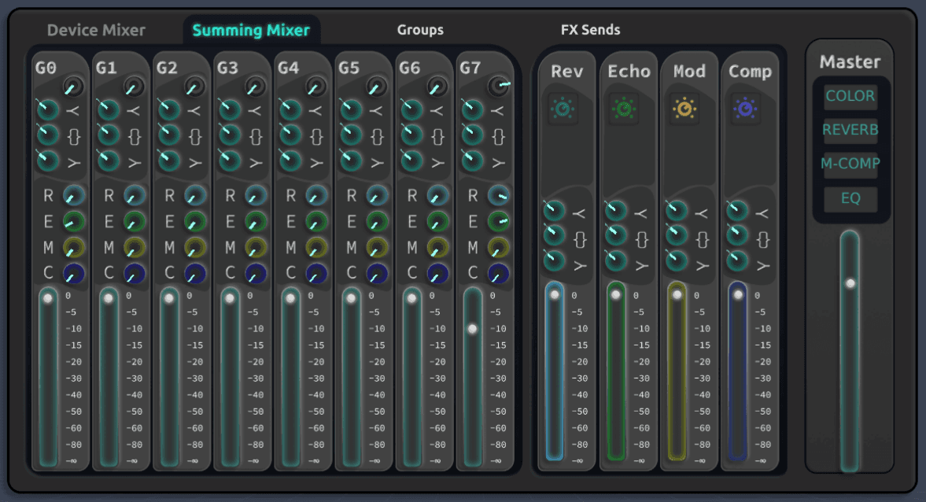Click the G3 mid-band braces EQ symbol
Image resolution: width=926 pixels, height=502 pixels.
256,137
